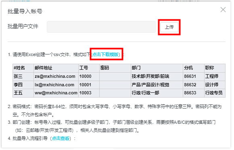Click the lx@mxhichina.com email cell
The image size is (234, 150).
point(56,85)
